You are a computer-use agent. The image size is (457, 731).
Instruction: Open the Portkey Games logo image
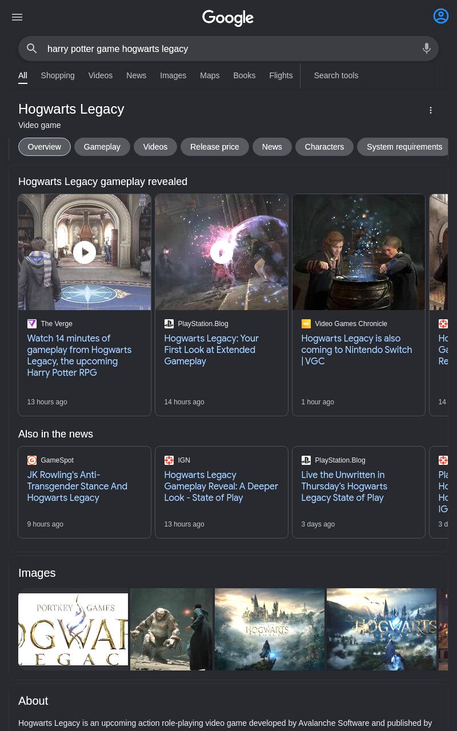[73, 629]
